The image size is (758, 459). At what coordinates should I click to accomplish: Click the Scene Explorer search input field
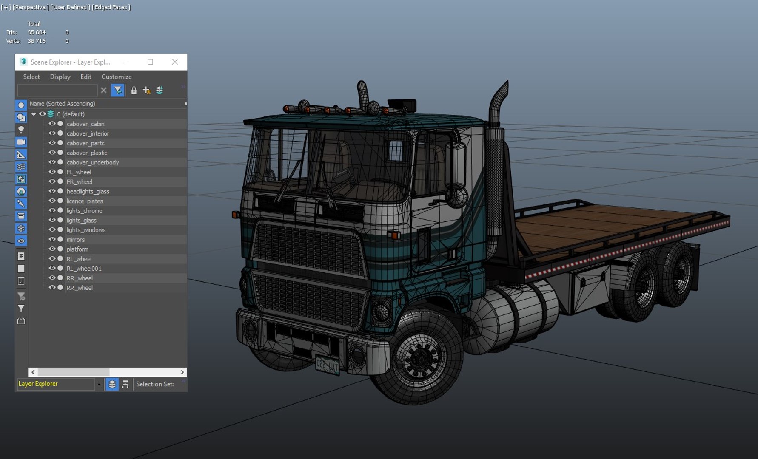[x=57, y=90]
